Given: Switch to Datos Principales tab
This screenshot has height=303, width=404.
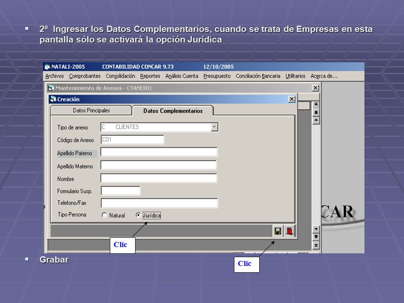Looking at the screenshot, I should [x=91, y=110].
